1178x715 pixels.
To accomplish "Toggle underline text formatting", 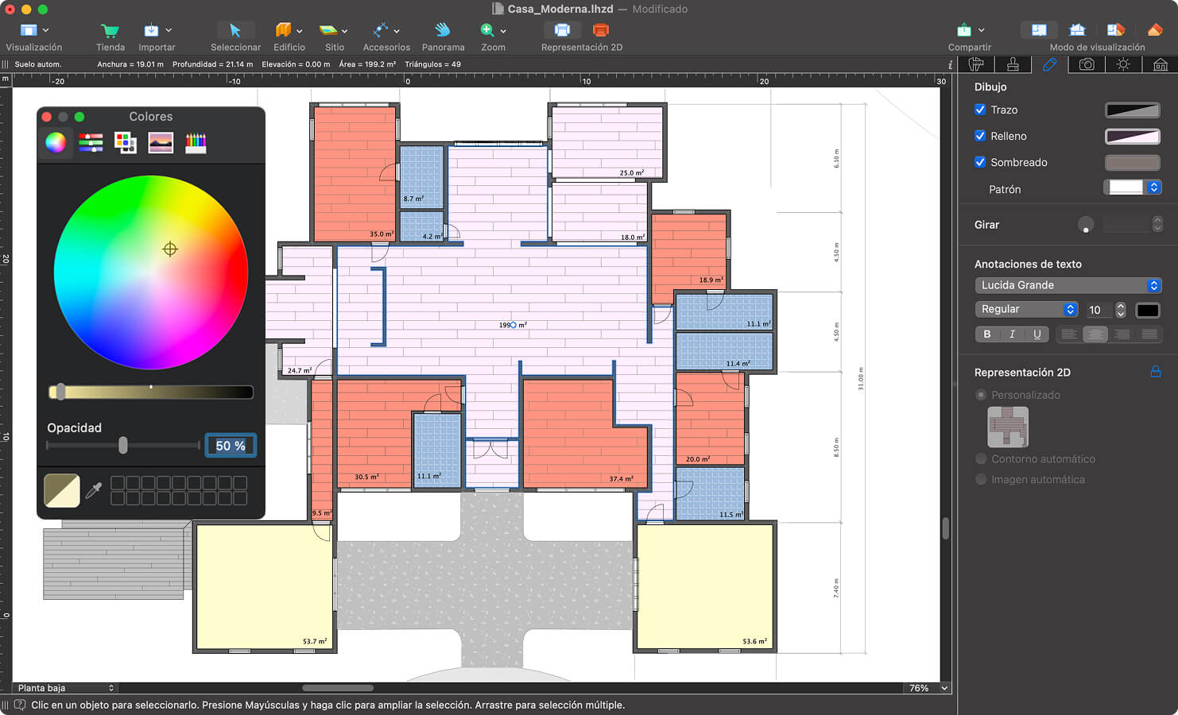I will click(x=1037, y=334).
